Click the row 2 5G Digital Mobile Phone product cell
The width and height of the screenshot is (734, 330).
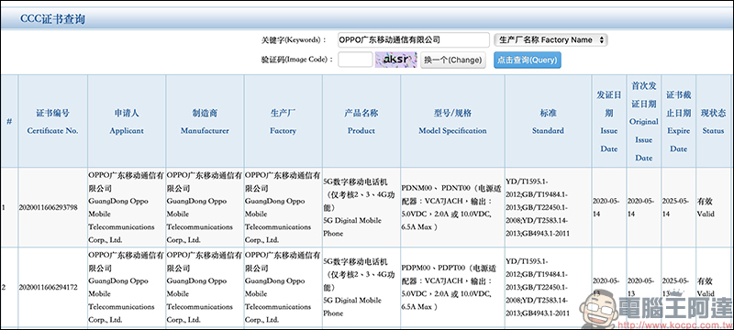tap(361, 287)
